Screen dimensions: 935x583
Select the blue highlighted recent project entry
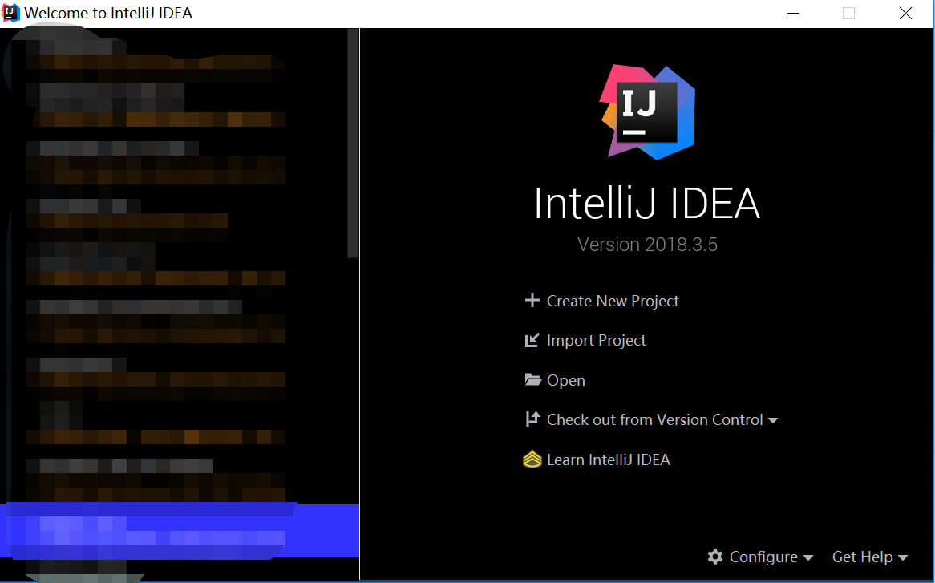pyautogui.click(x=180, y=531)
